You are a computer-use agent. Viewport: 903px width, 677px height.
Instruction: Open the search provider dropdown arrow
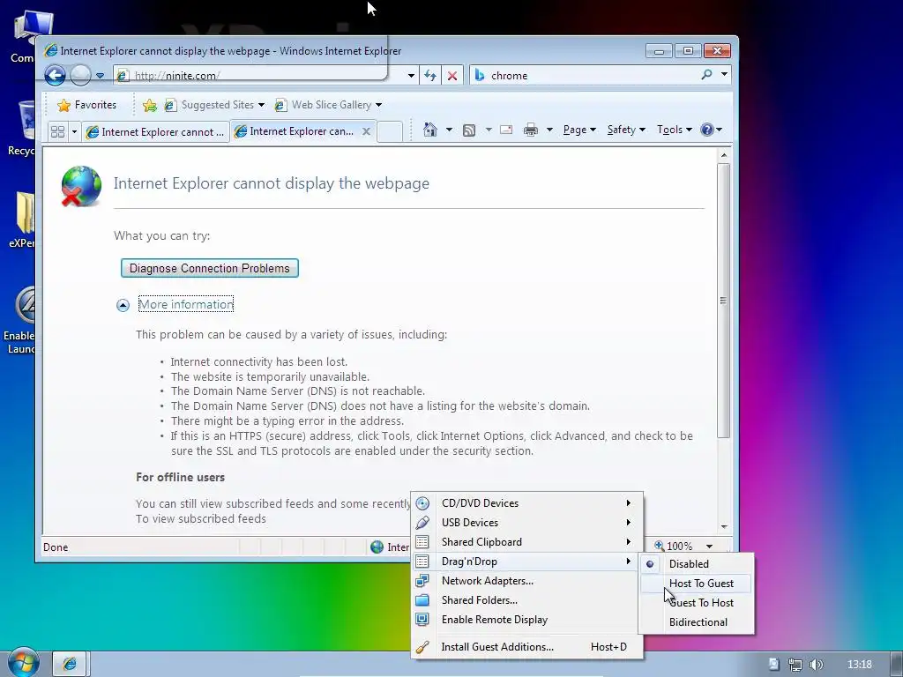pyautogui.click(x=724, y=75)
